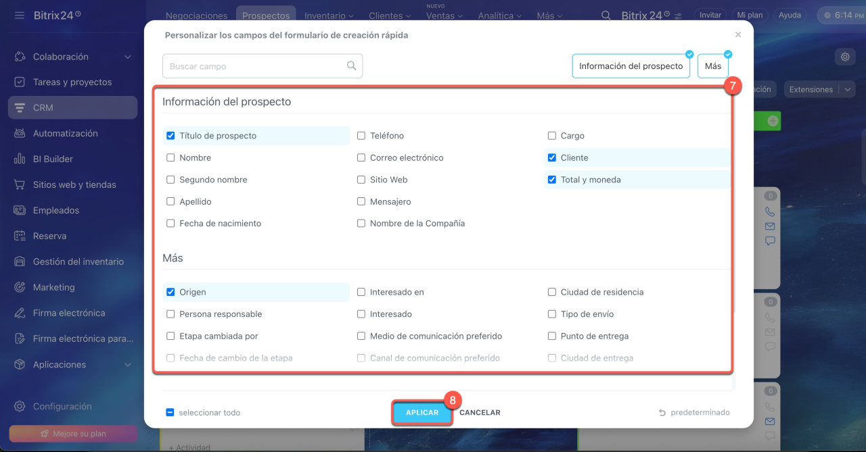This screenshot has width=866, height=452.
Task: Click the top bar search magnifier icon
Action: [606, 16]
